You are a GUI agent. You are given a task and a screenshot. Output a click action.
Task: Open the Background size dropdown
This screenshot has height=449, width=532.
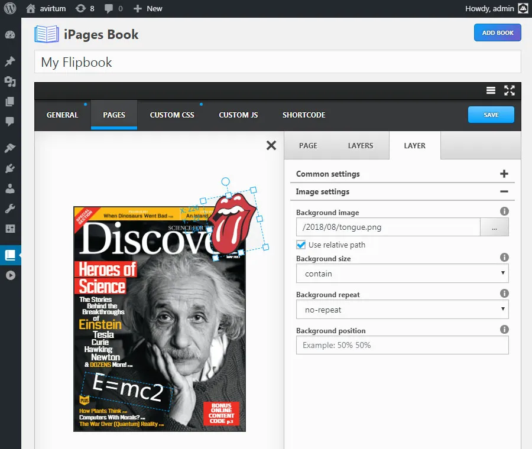[x=402, y=273]
